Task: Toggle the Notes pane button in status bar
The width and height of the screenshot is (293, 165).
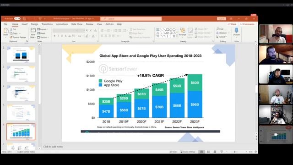Action: 174,152
